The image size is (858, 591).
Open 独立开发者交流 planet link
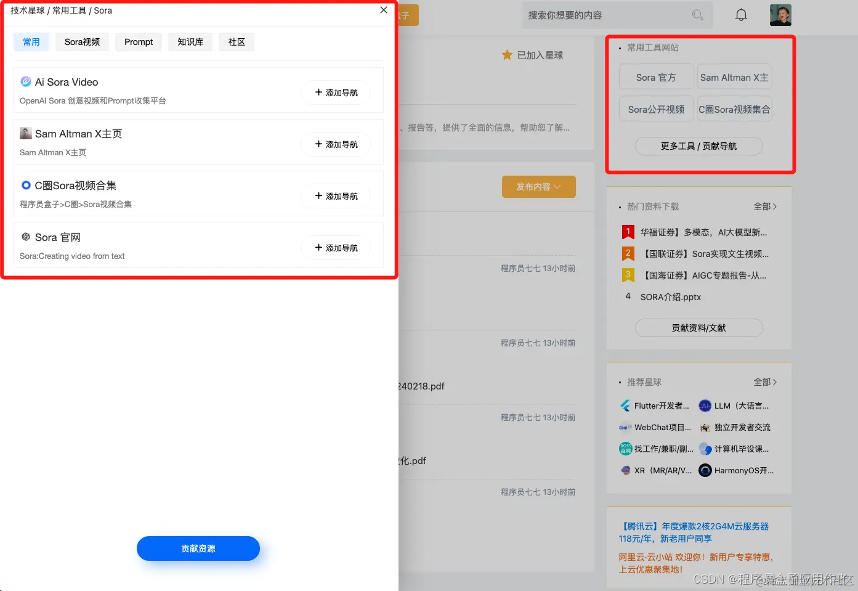coord(742,427)
